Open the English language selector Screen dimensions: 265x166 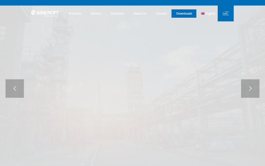point(208,14)
